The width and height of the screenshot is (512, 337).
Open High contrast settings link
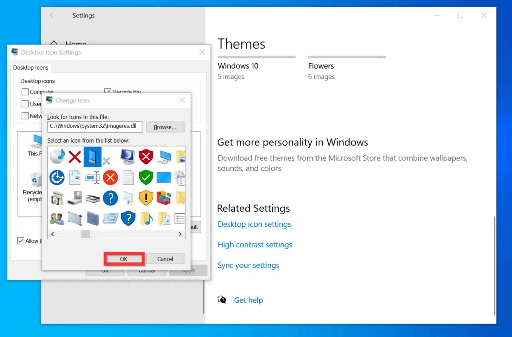coord(255,245)
